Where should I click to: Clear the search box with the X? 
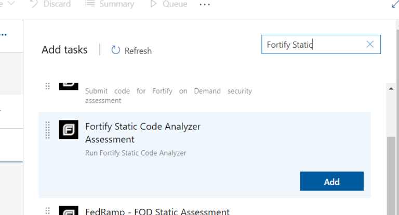(x=370, y=44)
